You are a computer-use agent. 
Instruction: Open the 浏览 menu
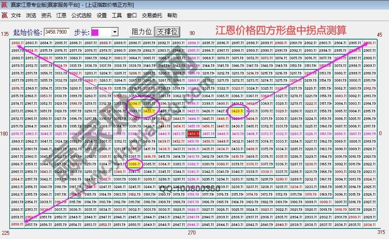pyautogui.click(x=31, y=16)
